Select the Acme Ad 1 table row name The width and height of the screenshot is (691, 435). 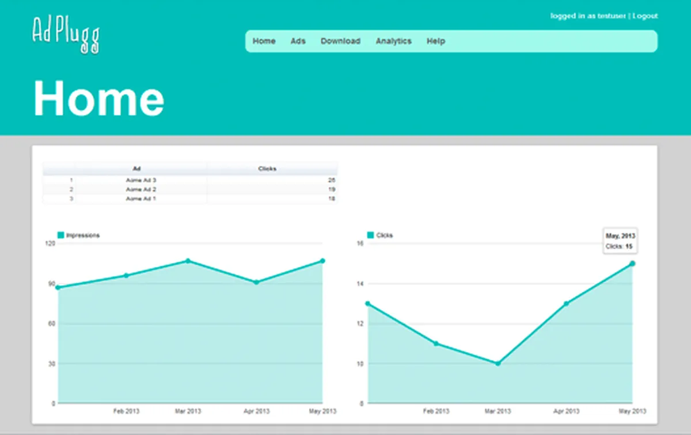[141, 199]
